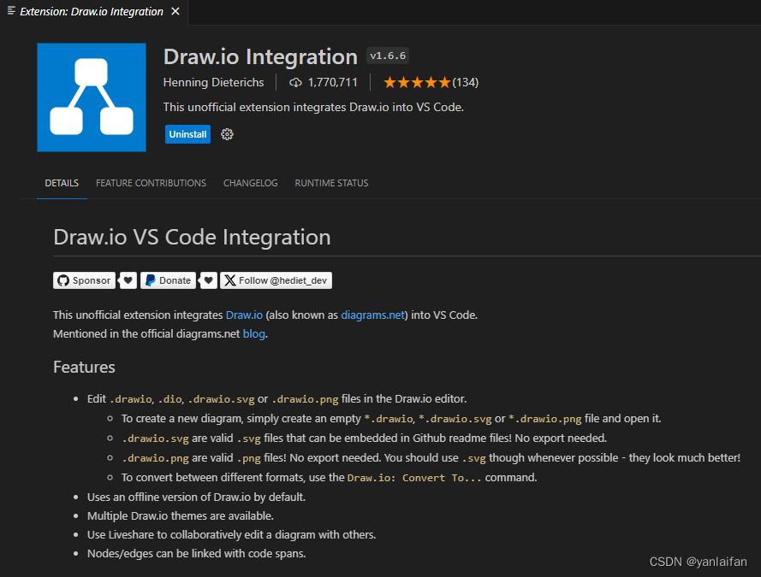Click the five-star rating
The image size is (761, 577).
[x=417, y=82]
